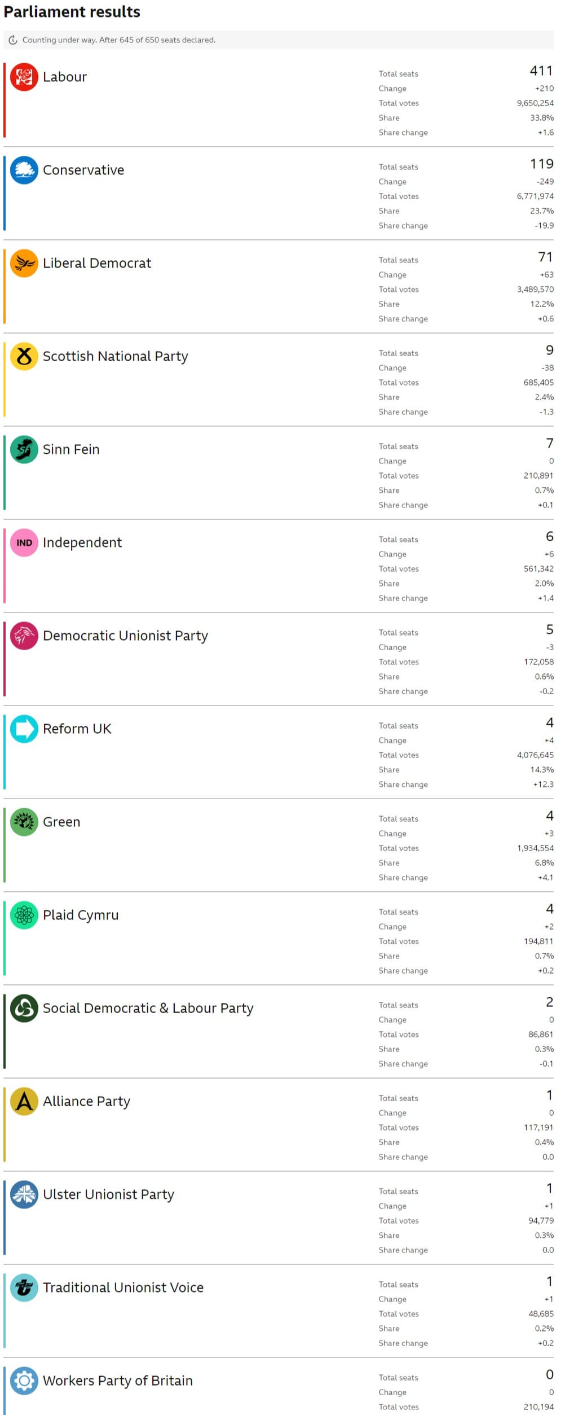This screenshot has width=565, height=1415.
Task: Click the Traditional Unionist Voice icon
Action: (24, 1287)
